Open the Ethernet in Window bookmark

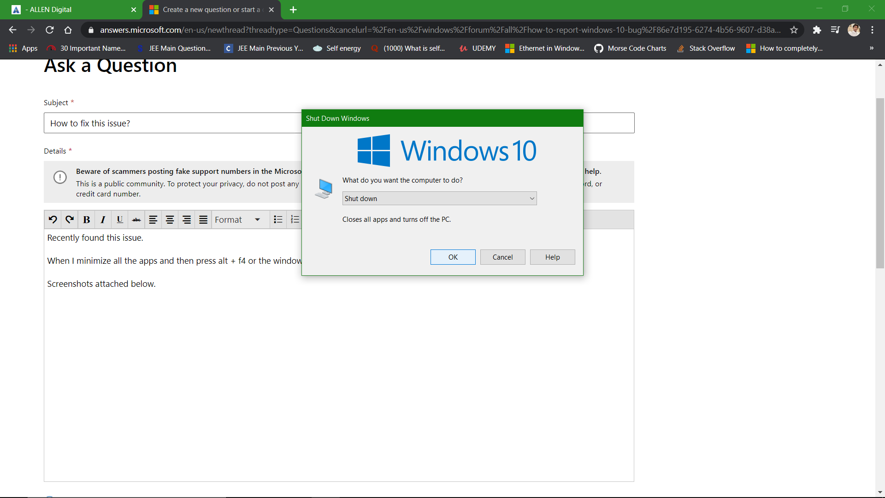coord(545,48)
